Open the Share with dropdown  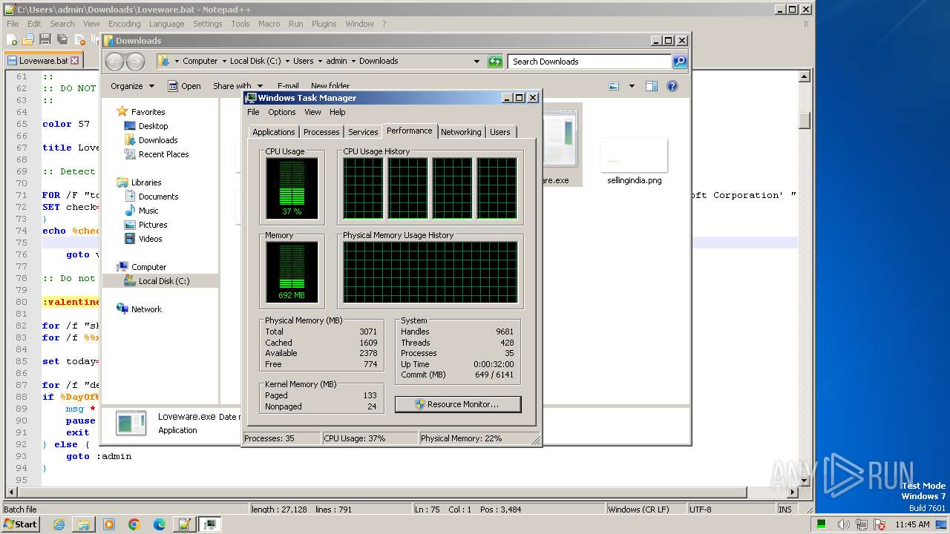click(237, 86)
